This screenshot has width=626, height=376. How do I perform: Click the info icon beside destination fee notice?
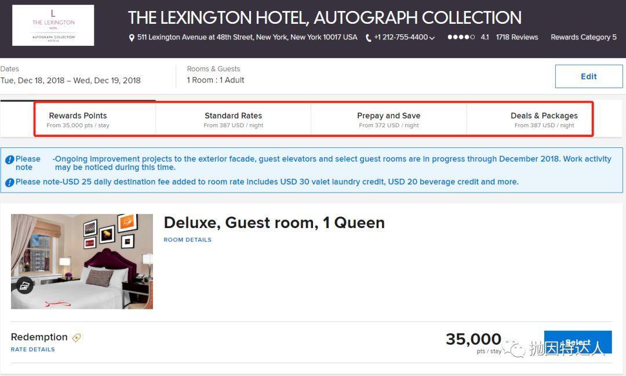(x=9, y=182)
